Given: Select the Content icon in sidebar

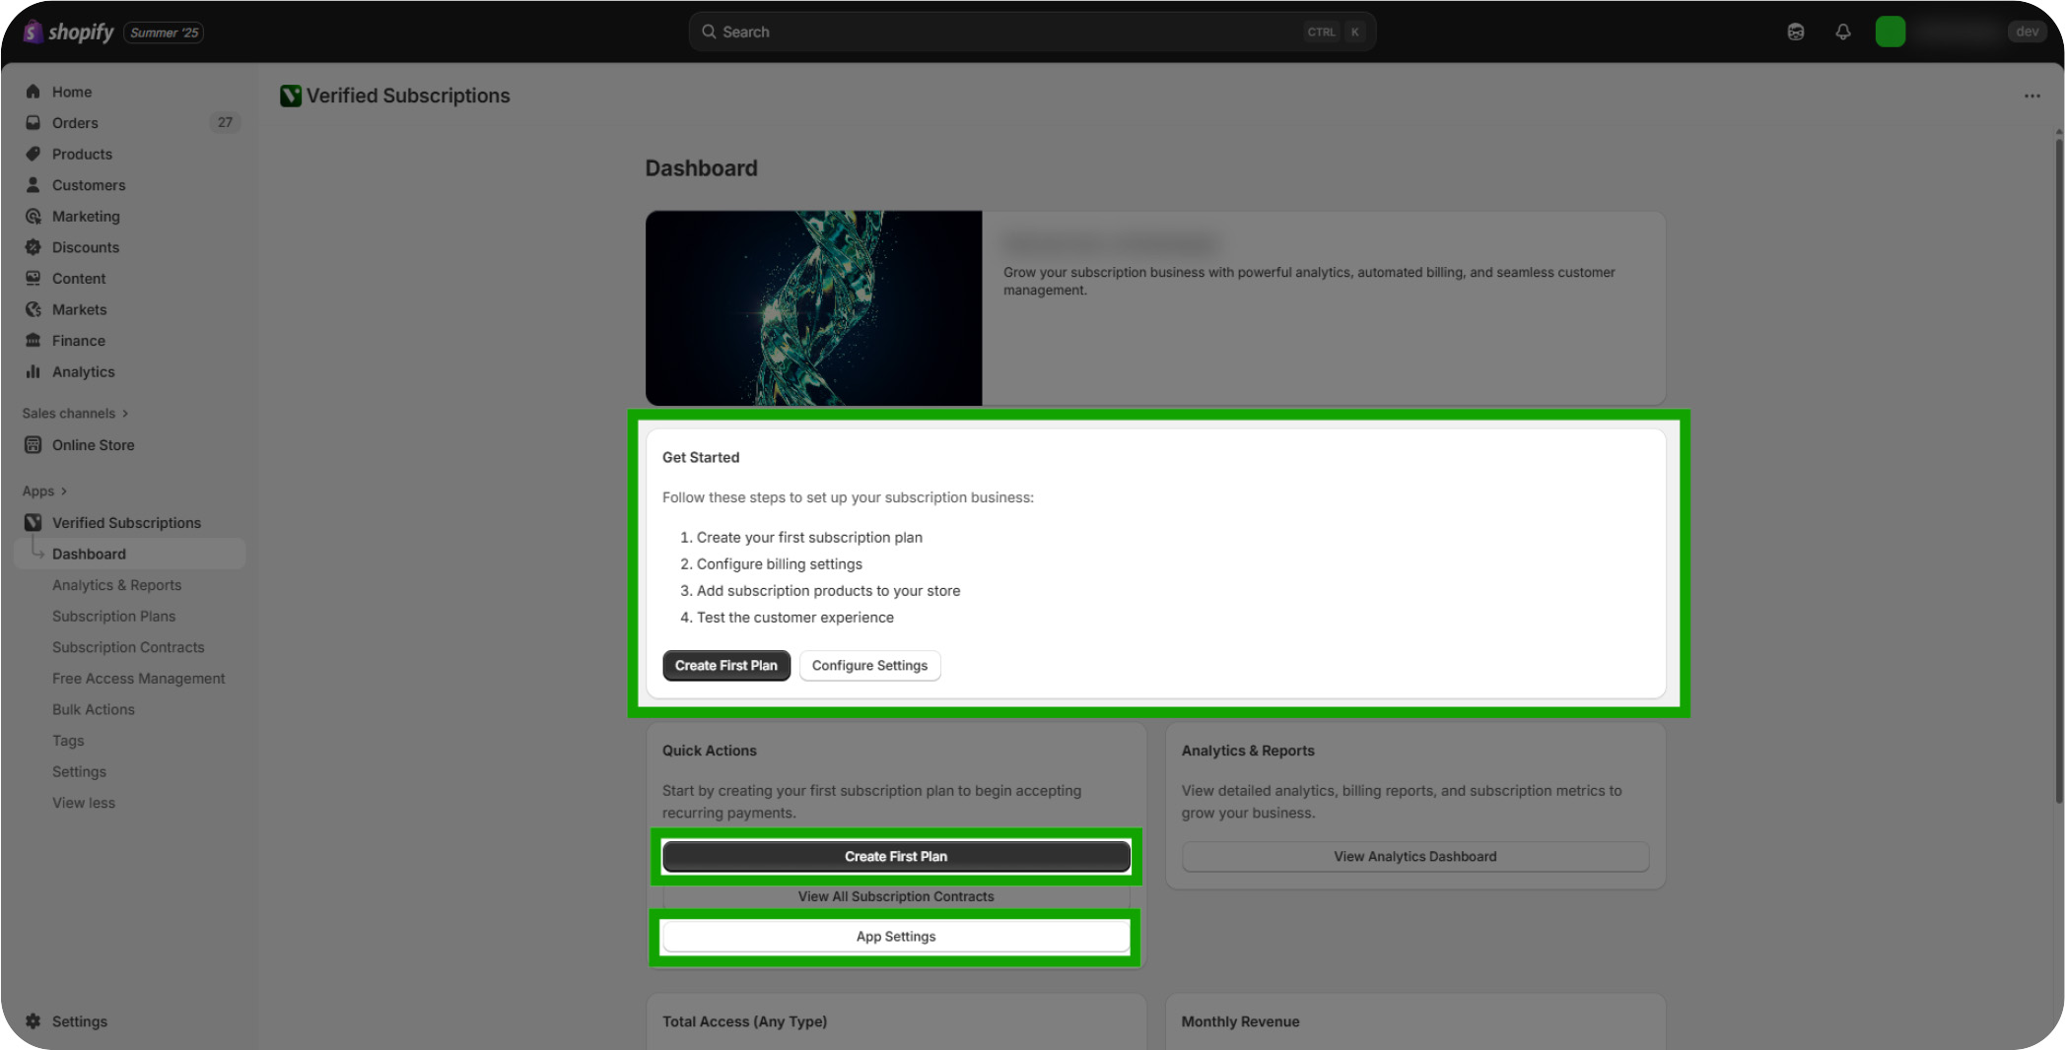Looking at the screenshot, I should click(33, 278).
